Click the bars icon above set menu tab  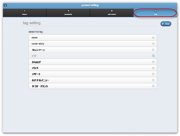[x=112, y=11]
